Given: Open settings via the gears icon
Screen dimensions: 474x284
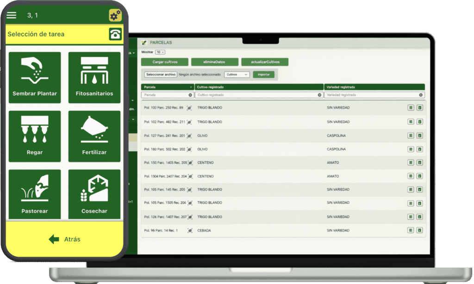Looking at the screenshot, I should [x=115, y=15].
